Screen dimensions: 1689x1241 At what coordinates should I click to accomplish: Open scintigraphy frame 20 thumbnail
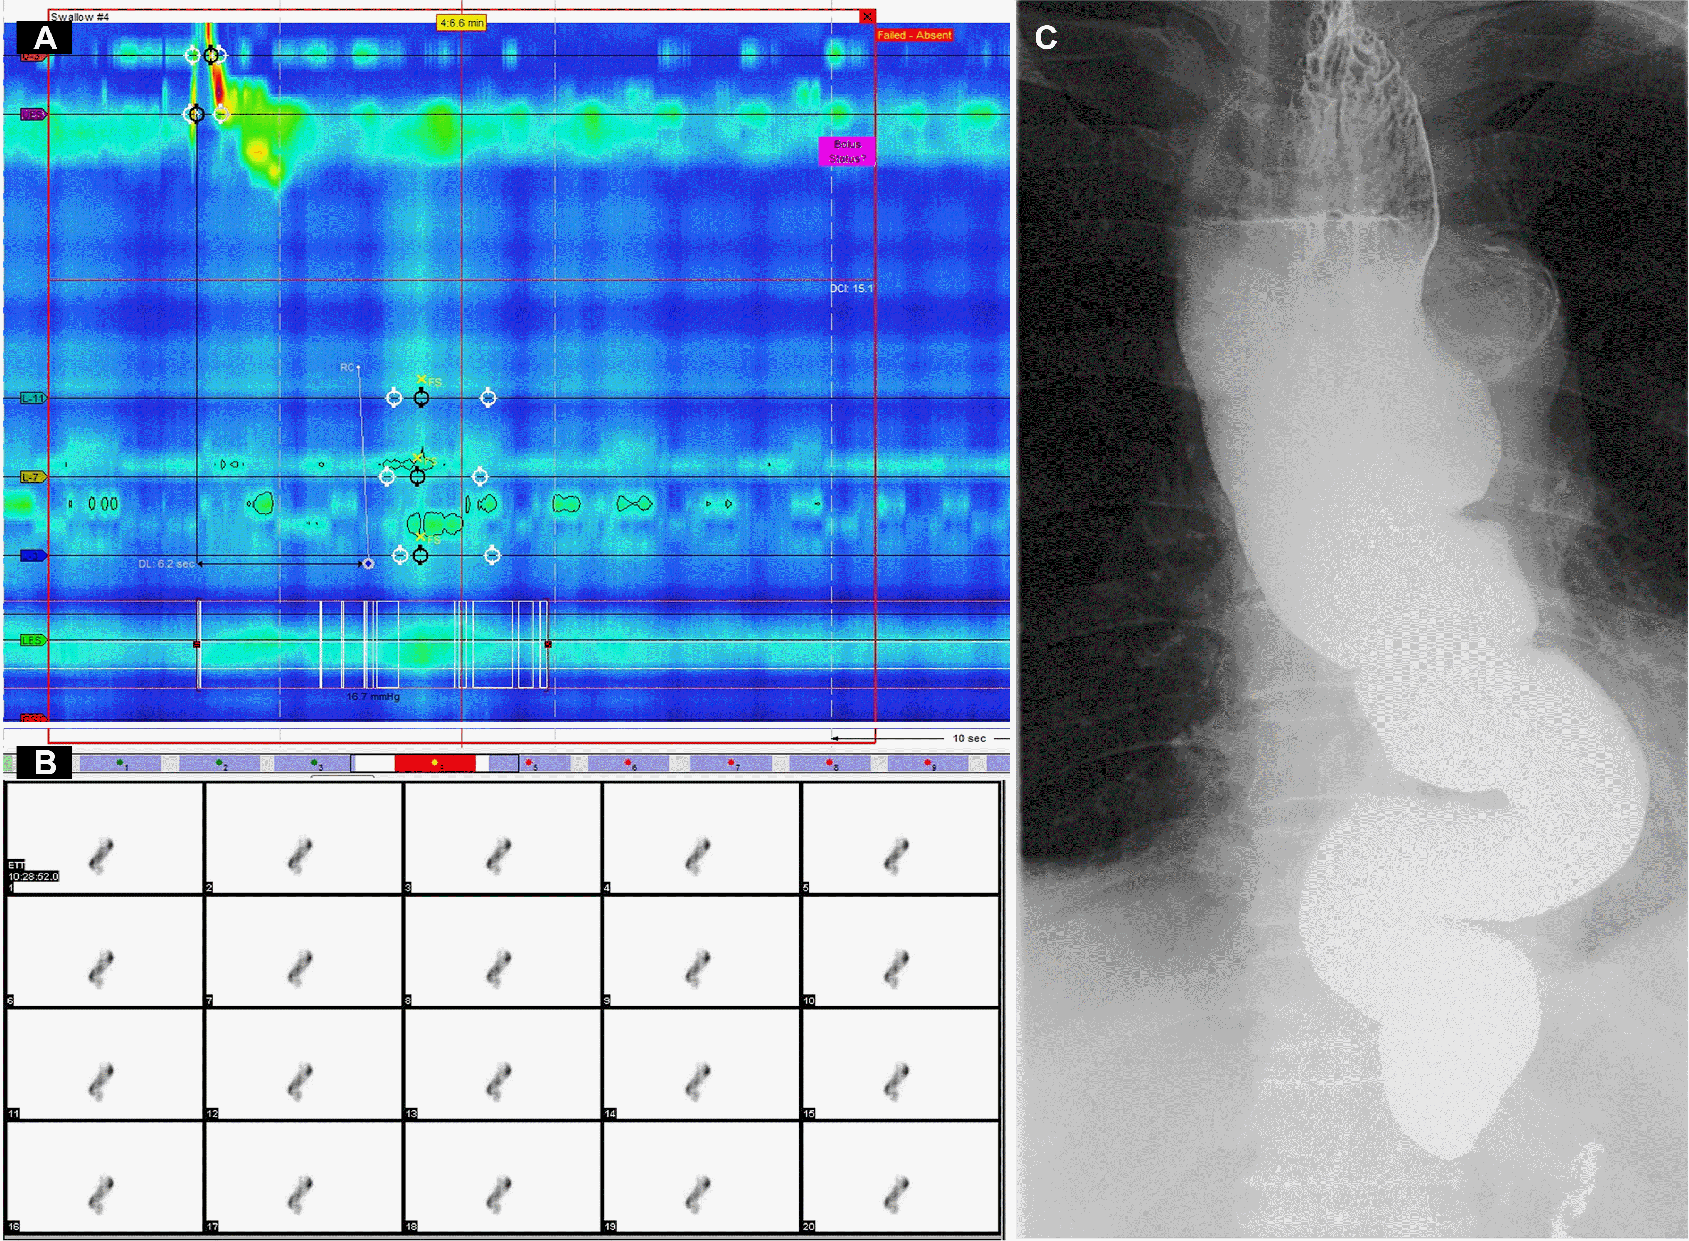900,1176
